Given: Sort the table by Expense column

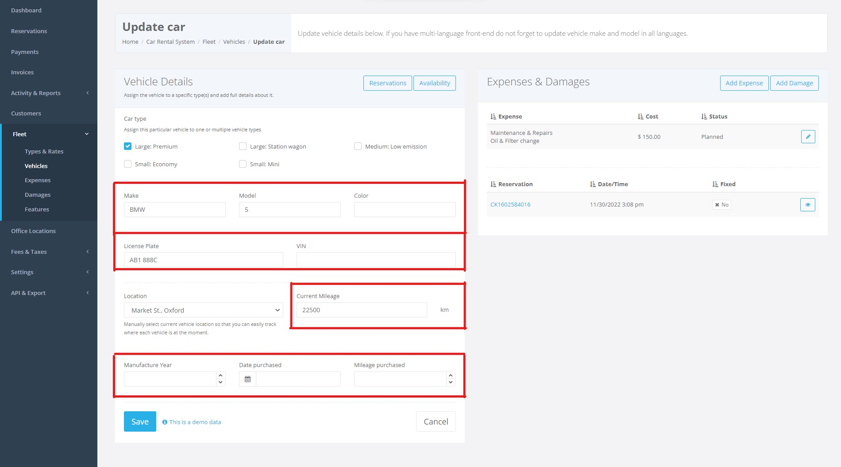Looking at the screenshot, I should tap(506, 117).
